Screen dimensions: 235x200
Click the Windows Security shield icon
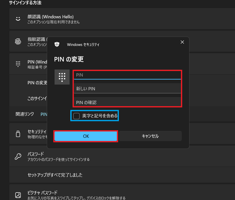pos(57,44)
